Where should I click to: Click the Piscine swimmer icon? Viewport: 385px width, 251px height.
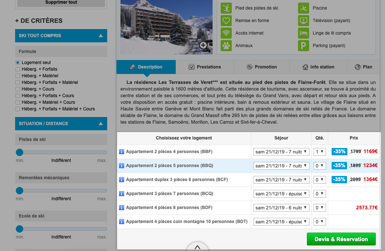point(304,8)
